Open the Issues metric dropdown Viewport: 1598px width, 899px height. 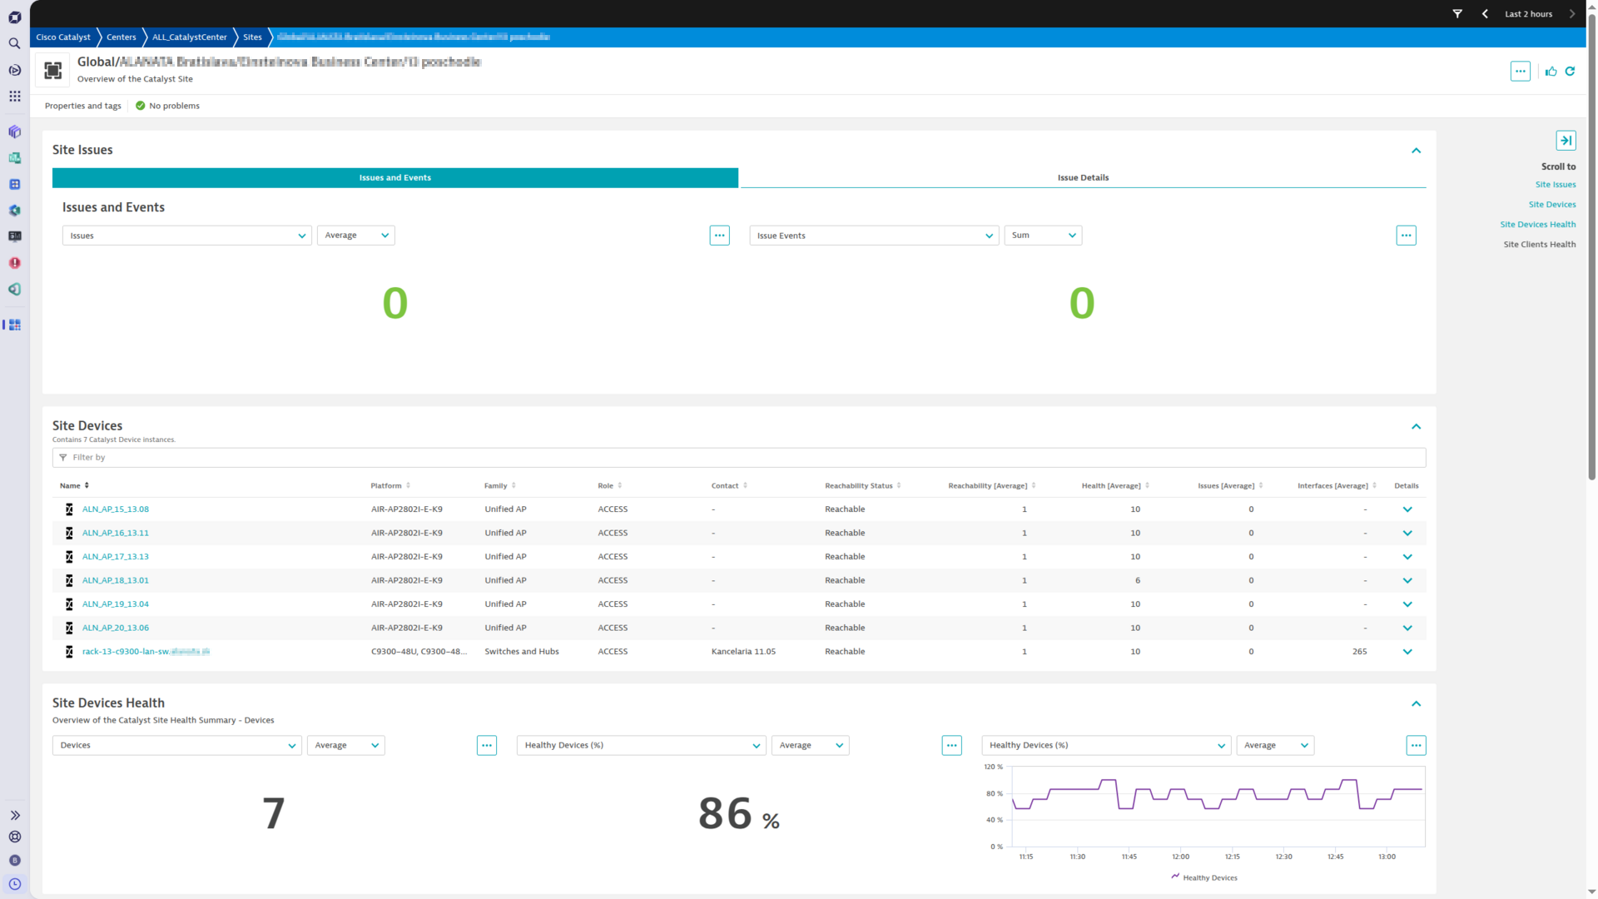click(186, 236)
